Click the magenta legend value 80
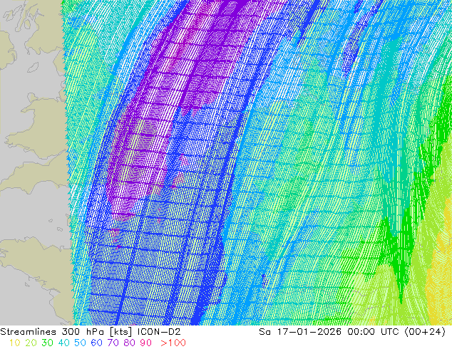 129,343
